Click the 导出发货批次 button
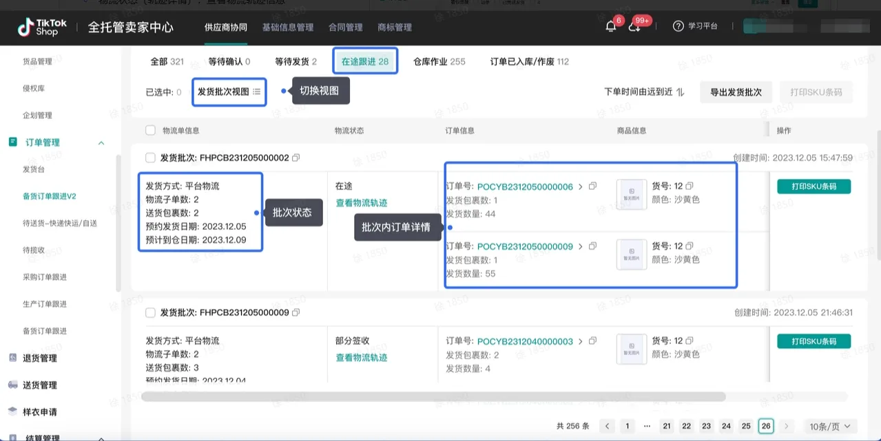The width and height of the screenshot is (881, 441). point(736,92)
